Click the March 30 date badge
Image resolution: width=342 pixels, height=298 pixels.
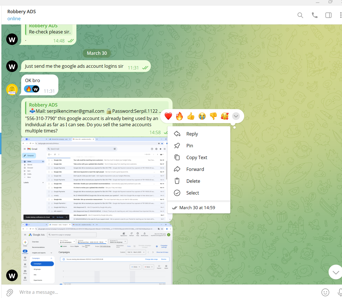[97, 53]
